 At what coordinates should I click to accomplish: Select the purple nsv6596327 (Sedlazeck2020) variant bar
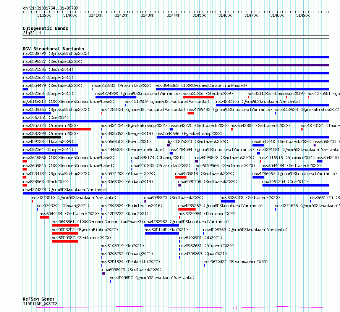tap(176, 65)
